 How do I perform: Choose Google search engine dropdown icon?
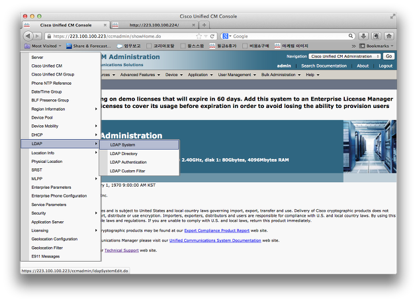[x=227, y=36]
